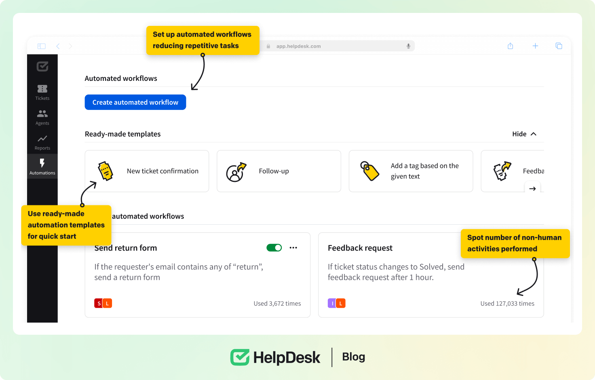Open the Reports section in sidebar
The width and height of the screenshot is (595, 380).
pos(42,142)
